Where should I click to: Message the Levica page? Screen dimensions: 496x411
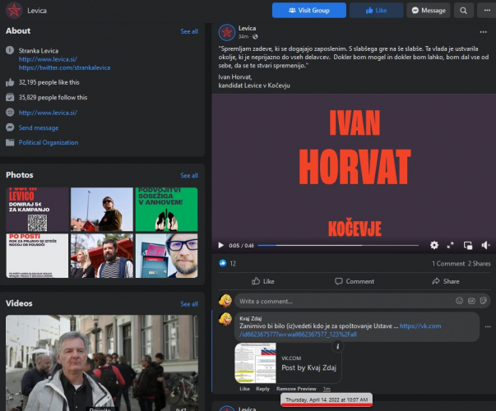coord(429,11)
